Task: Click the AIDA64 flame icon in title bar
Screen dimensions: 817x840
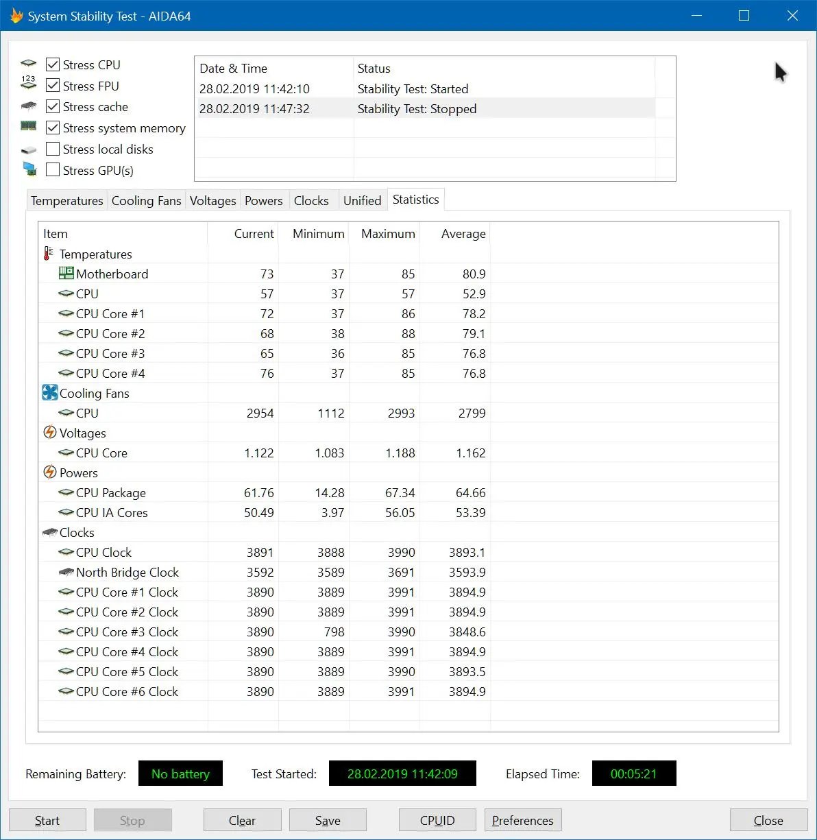Action: point(16,16)
